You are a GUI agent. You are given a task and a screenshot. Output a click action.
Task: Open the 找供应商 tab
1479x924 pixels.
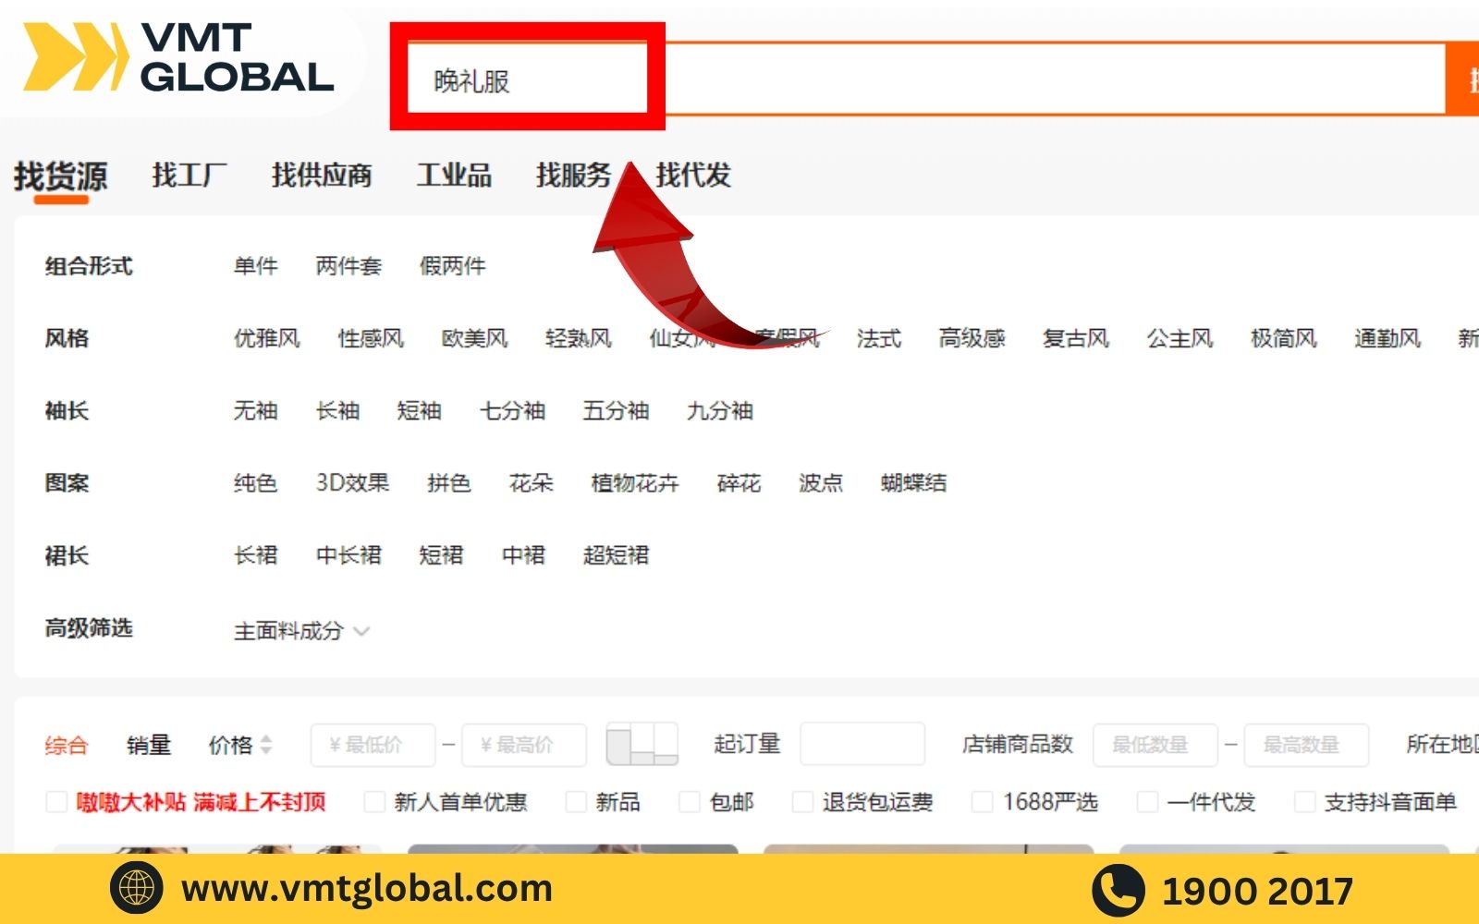(x=322, y=175)
